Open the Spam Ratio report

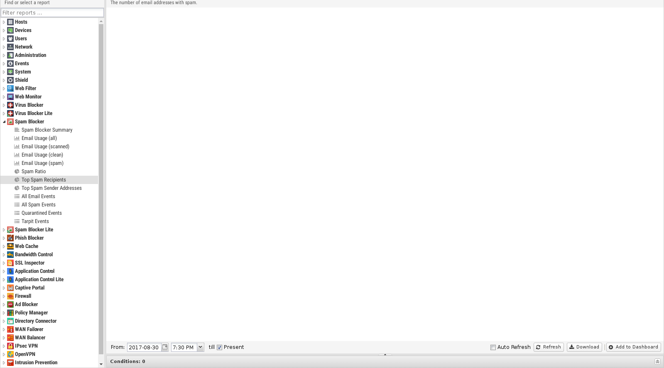[34, 172]
